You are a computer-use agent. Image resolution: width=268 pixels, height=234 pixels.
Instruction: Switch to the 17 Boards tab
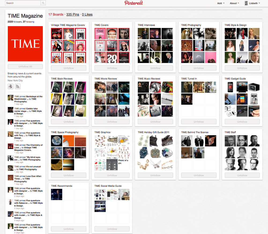tap(56, 14)
